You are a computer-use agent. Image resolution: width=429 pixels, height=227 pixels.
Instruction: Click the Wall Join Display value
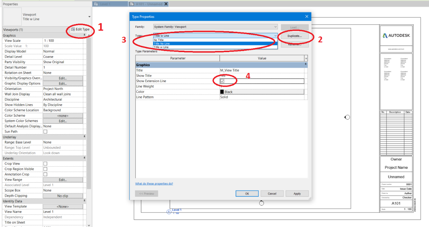63,94
